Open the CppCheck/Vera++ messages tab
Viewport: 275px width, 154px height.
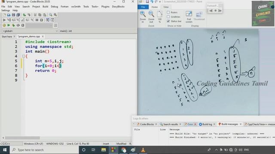tap(260, 124)
